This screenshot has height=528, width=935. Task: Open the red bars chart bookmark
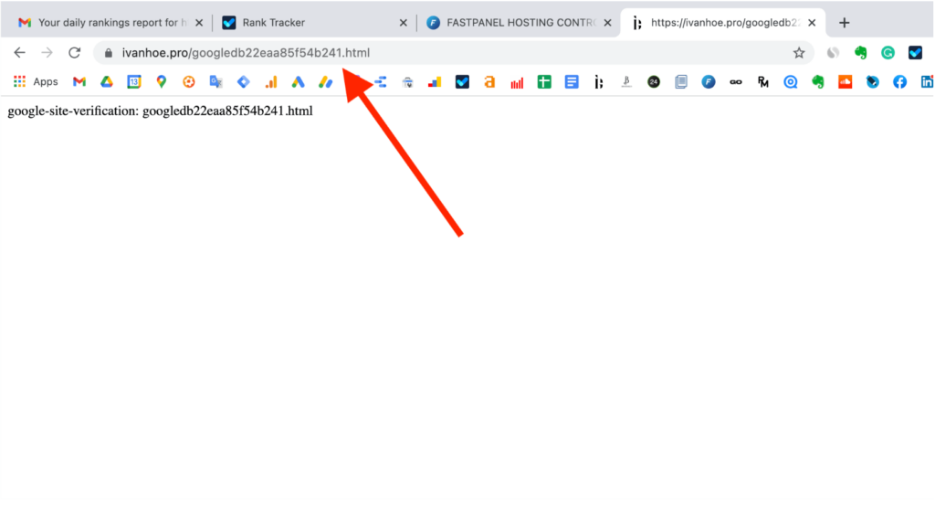click(517, 81)
